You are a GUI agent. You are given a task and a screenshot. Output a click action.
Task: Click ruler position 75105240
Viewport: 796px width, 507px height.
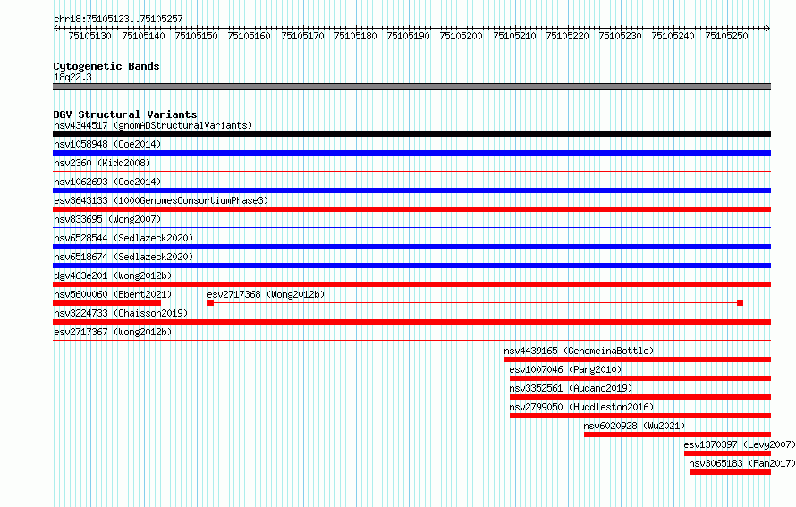[x=673, y=36]
